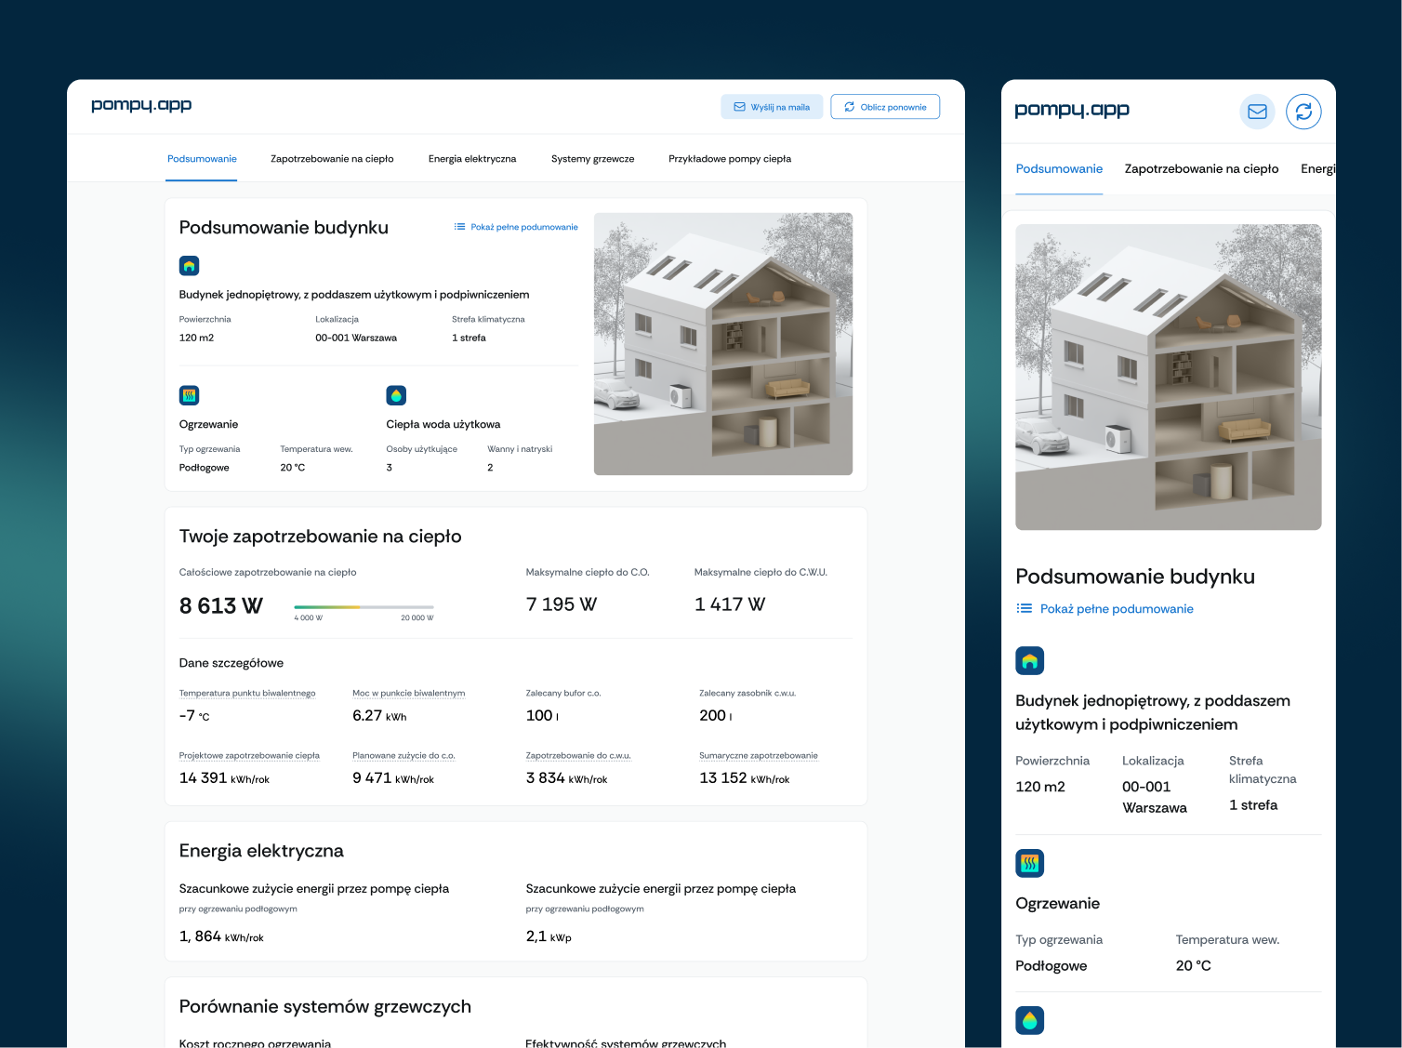
Task: Click the heat demand gradient bar
Action: 364,607
